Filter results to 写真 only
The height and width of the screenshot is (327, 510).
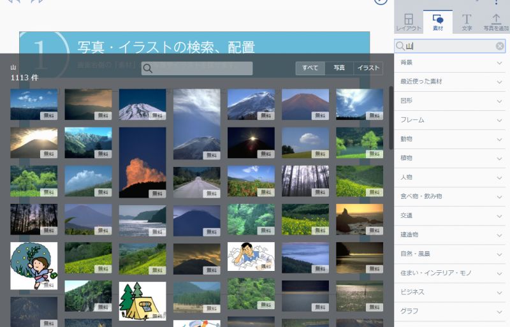tap(339, 68)
